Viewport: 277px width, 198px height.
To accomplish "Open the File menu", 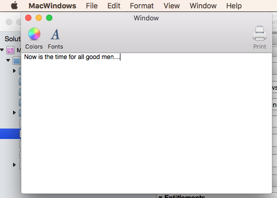I will pyautogui.click(x=92, y=6).
